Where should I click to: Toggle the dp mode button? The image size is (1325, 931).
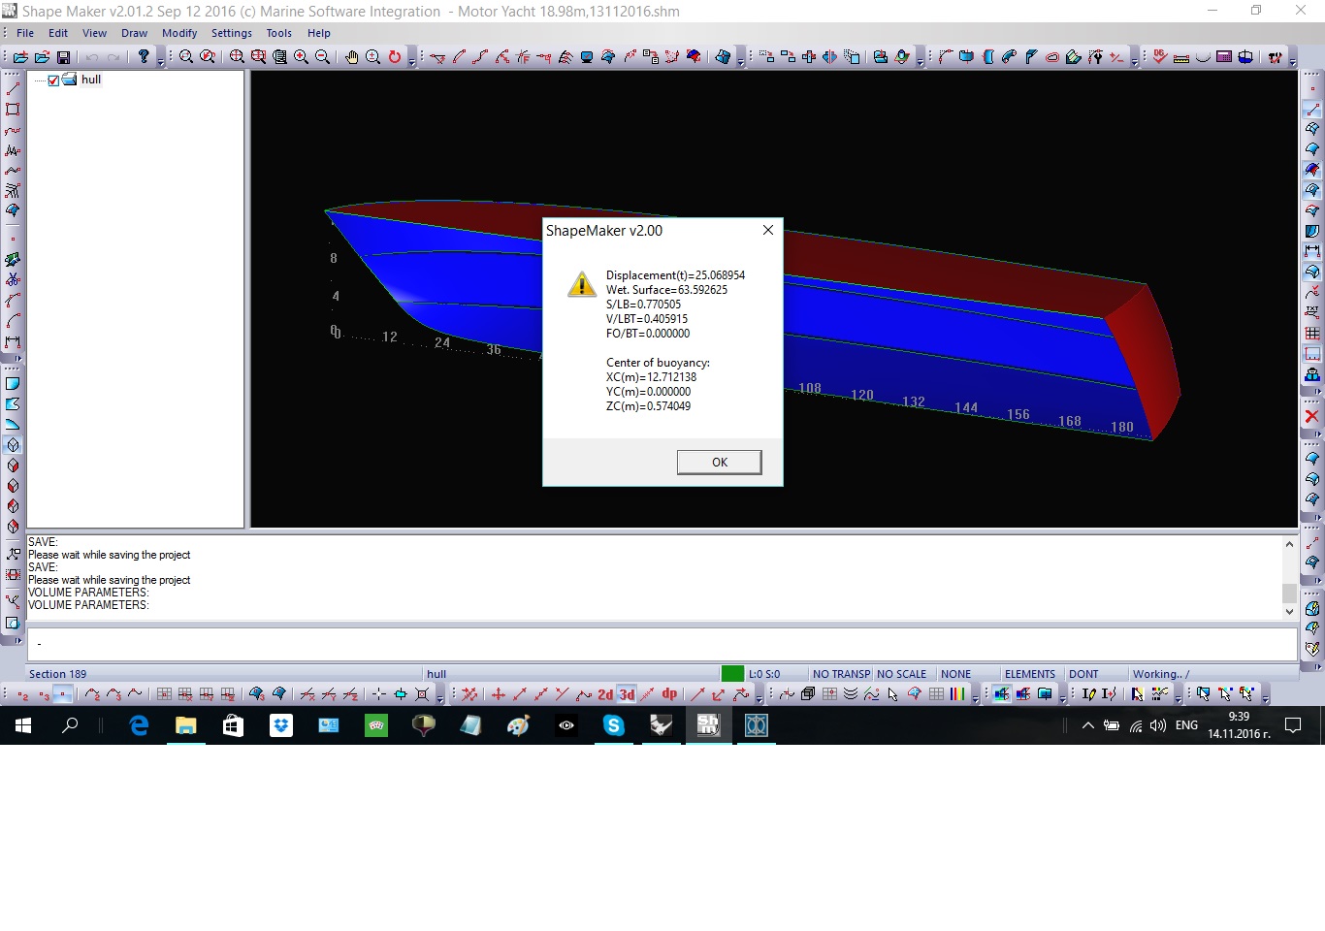pos(669,694)
